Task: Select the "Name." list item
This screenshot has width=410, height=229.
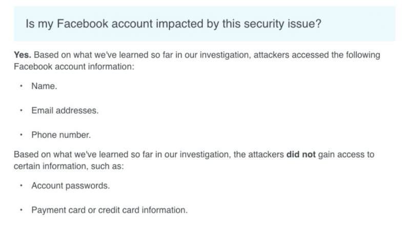Action: click(x=44, y=87)
